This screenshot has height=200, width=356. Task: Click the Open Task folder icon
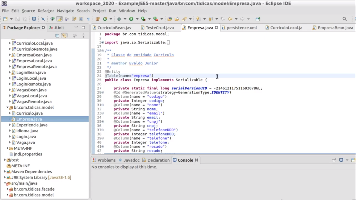point(177,19)
